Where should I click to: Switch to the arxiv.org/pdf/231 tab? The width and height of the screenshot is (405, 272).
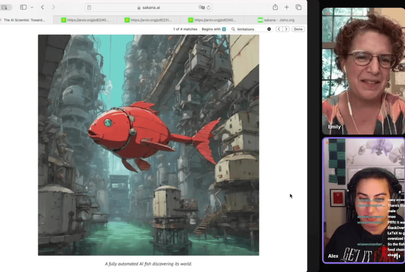pyautogui.click(x=148, y=20)
